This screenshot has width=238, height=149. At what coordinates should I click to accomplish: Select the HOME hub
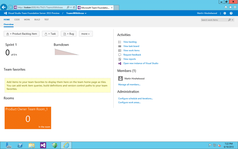pyautogui.click(x=7, y=20)
